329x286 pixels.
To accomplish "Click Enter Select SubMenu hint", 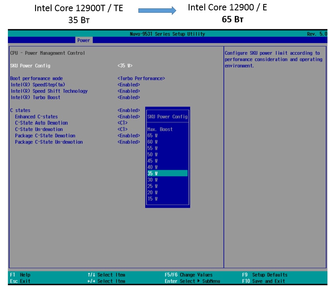I will [x=192, y=281].
